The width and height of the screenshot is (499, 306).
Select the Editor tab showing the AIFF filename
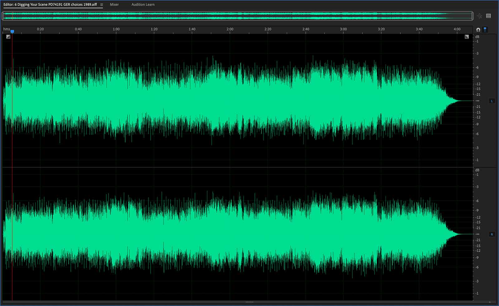coord(50,4)
